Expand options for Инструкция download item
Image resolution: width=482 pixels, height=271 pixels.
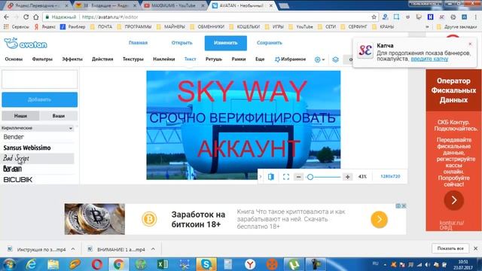[73, 249]
